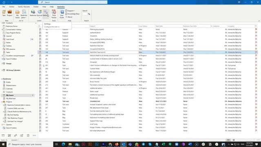Screen dimensions: 261x147
Task: Switch to Calendar view in navigation bar
Action: (x=9, y=135)
